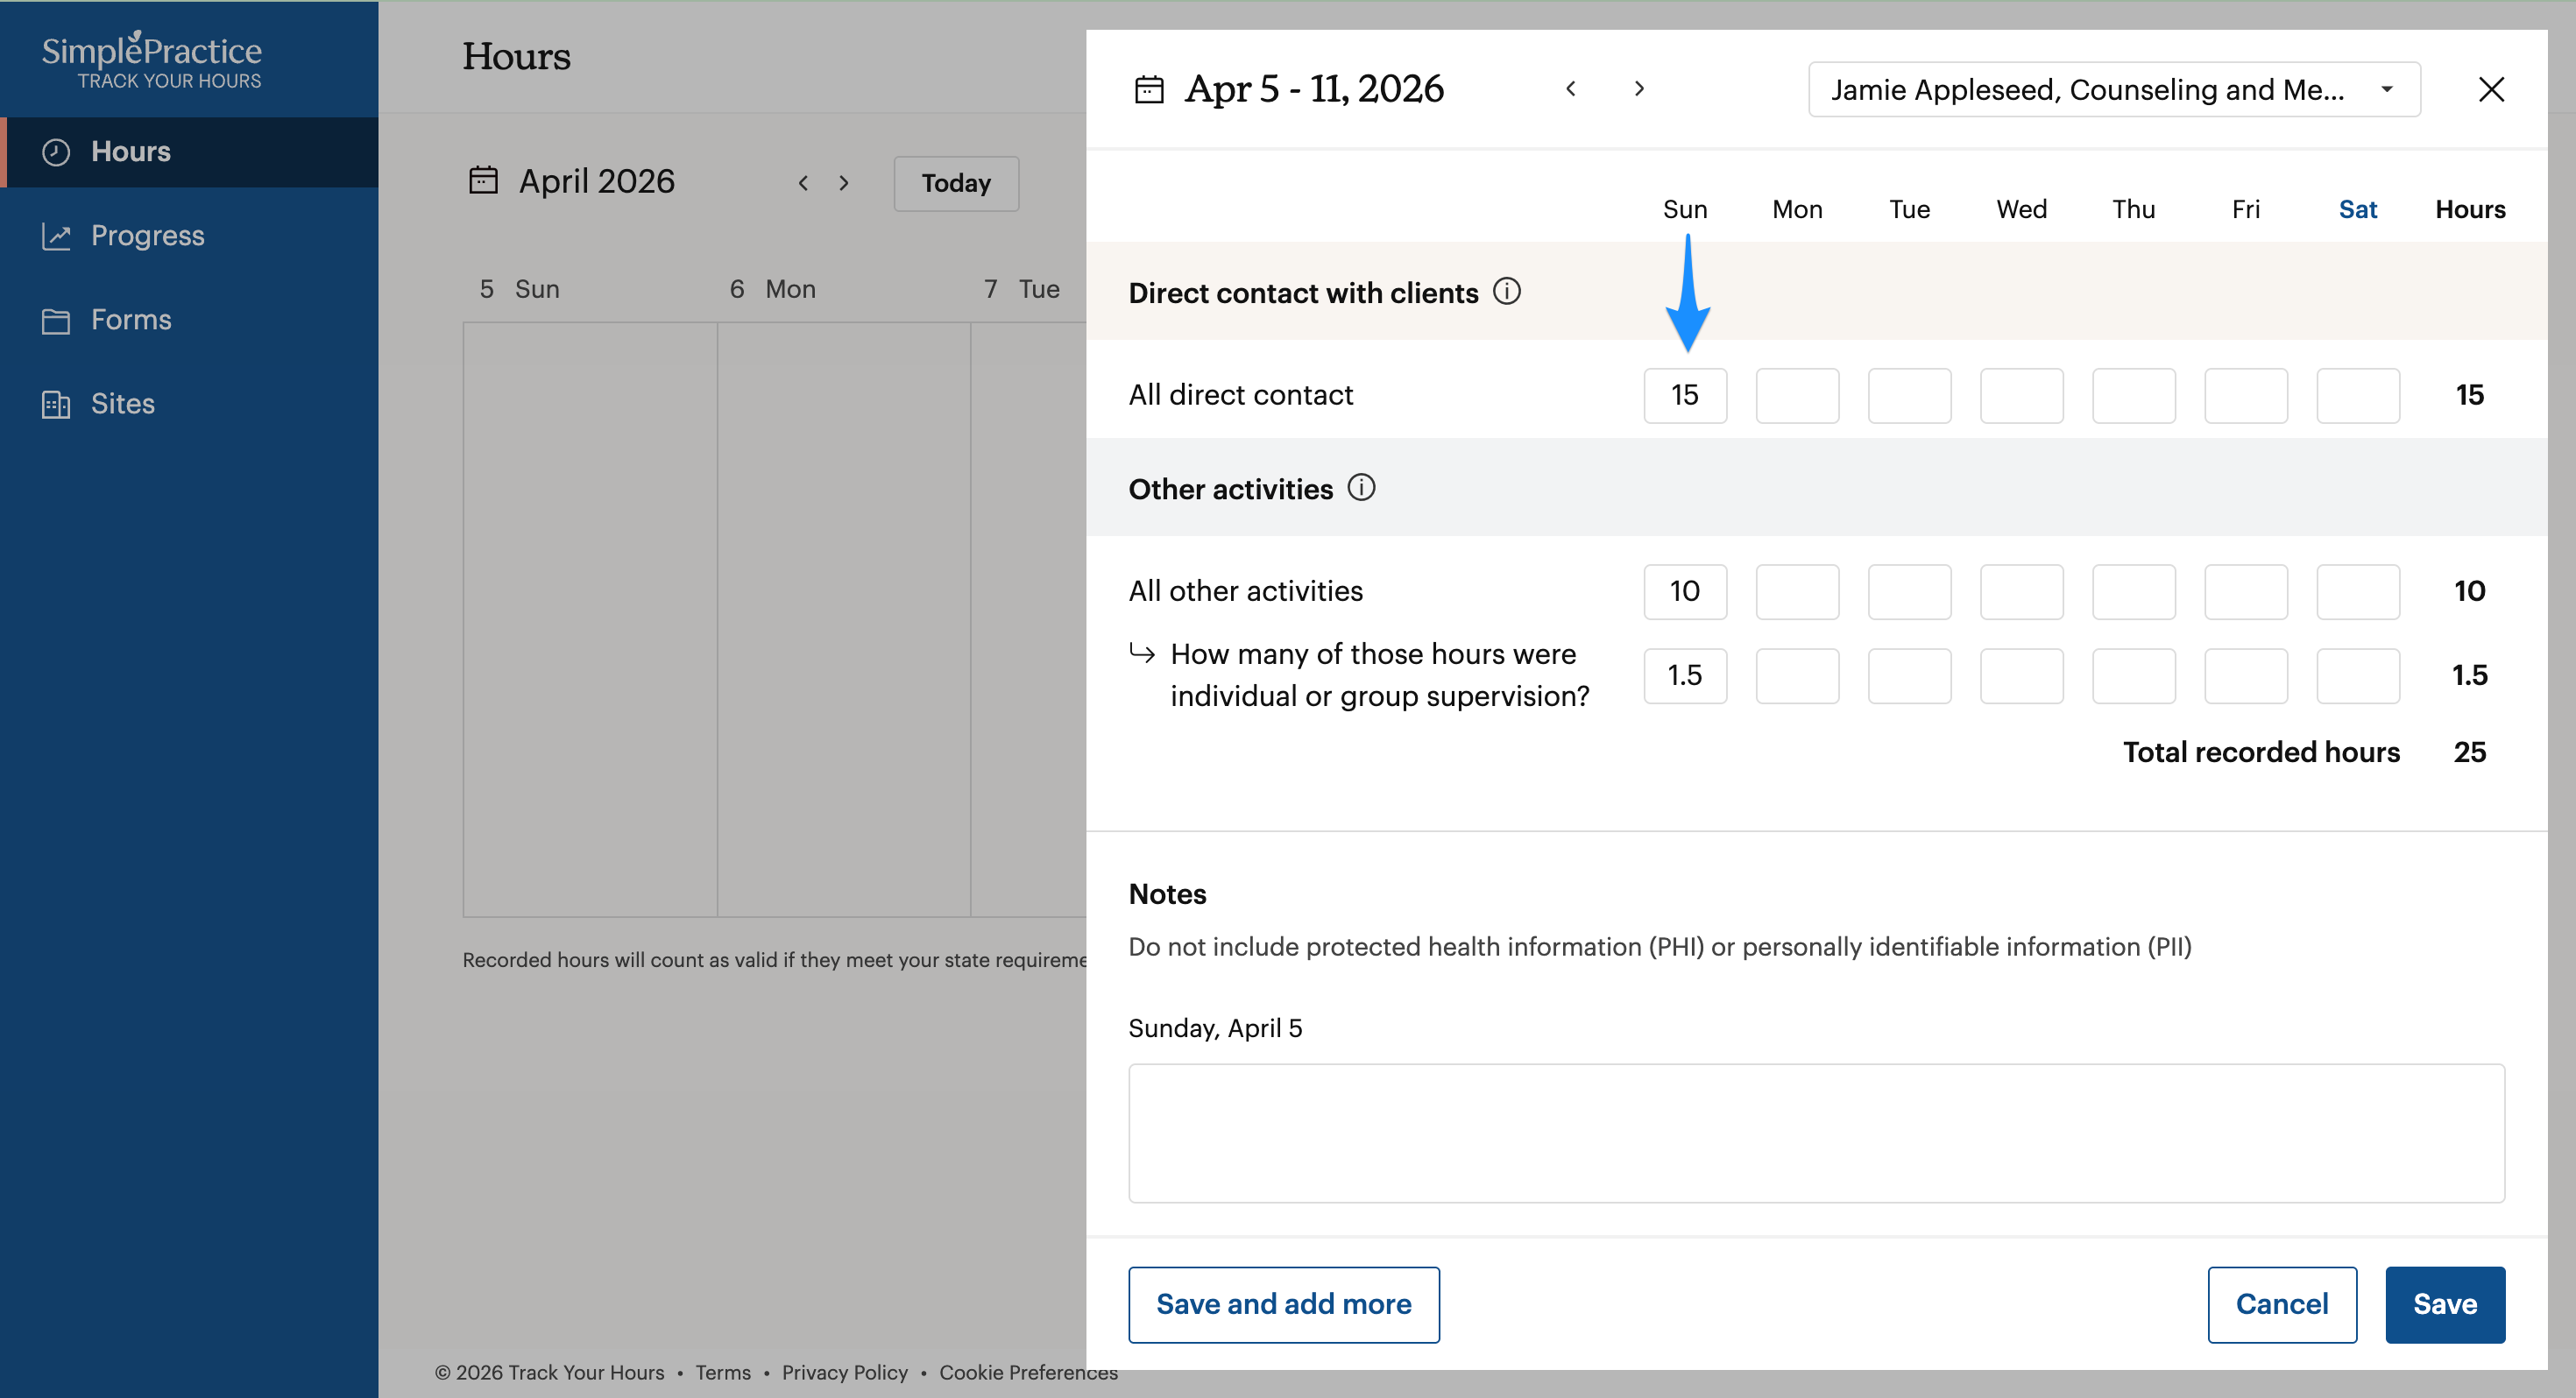Click the '5 Sun' calendar day header

519,290
